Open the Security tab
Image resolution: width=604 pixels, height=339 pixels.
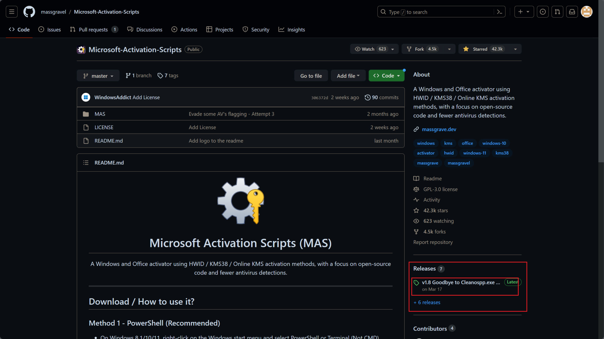[x=256, y=30]
